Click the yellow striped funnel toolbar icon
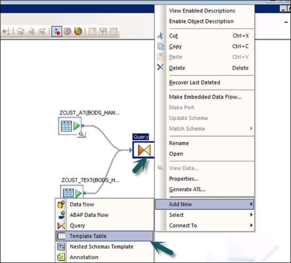The width and height of the screenshot is (291, 263). tap(78, 32)
